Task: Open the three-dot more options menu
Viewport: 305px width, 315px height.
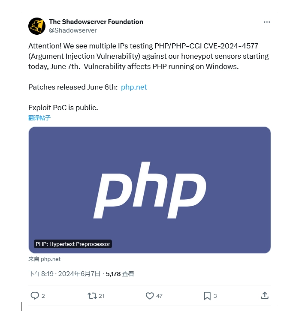Action: coord(267,22)
